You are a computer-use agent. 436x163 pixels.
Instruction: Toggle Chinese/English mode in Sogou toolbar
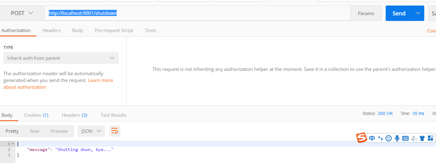tap(372, 138)
